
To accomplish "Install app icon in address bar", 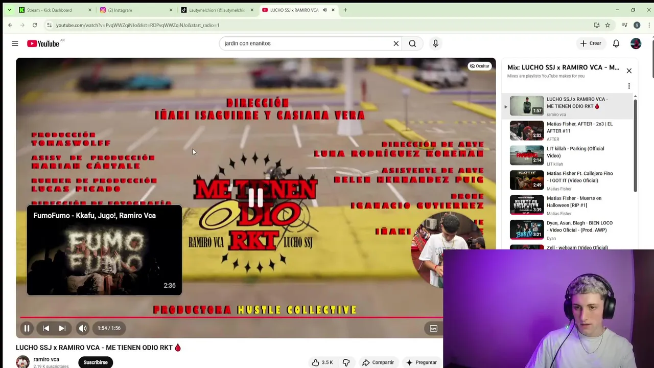I will click(x=596, y=25).
